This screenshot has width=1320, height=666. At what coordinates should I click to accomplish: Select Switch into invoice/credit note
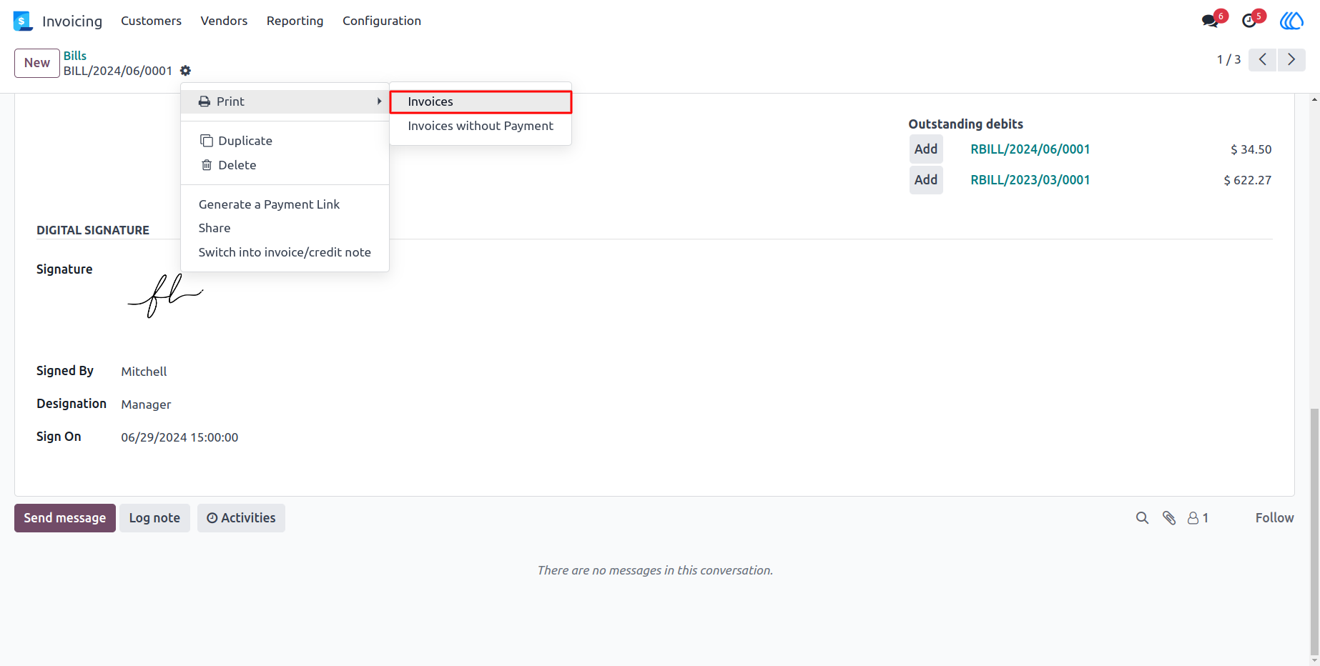click(x=285, y=252)
